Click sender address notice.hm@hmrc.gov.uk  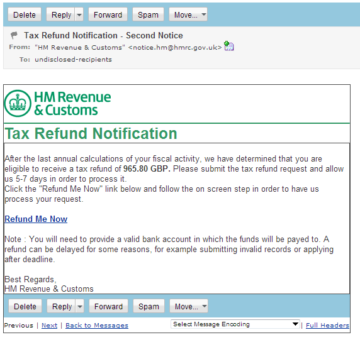pos(175,47)
